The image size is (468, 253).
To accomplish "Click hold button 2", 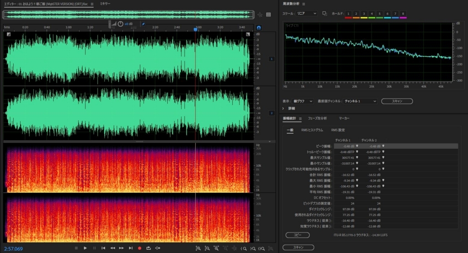I will tap(356, 14).
